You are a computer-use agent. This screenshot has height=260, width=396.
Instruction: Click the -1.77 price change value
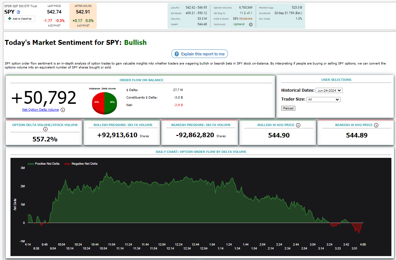[x=49, y=21]
